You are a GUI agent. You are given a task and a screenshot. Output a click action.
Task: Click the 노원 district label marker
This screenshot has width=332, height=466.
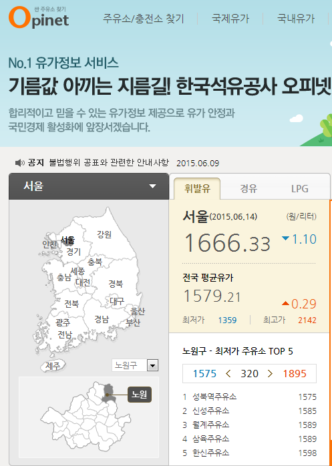140,395
